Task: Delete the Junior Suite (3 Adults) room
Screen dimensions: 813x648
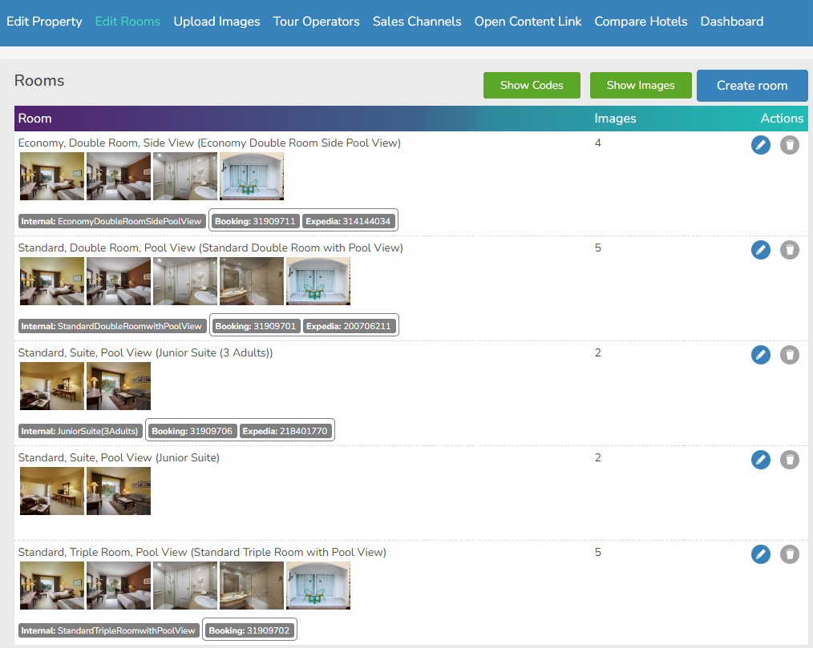Action: pyautogui.click(x=789, y=355)
